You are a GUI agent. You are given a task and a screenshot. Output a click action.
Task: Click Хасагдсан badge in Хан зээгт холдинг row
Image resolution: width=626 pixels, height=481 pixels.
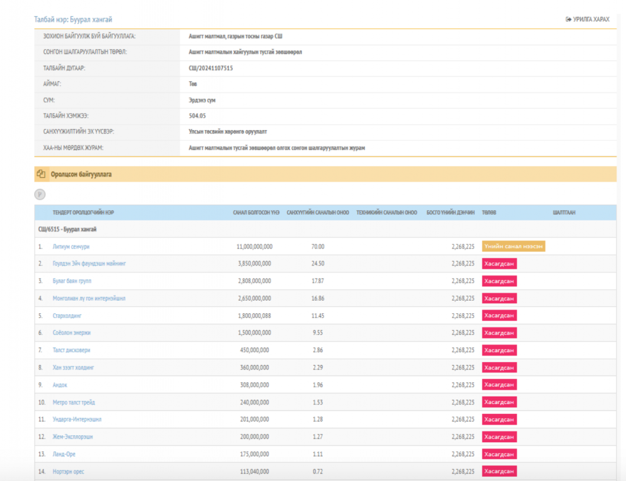(499, 368)
